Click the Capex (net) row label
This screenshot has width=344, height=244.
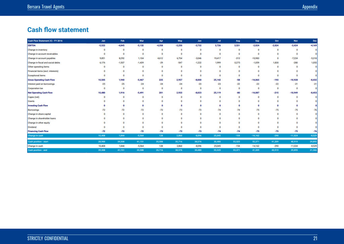34,97
